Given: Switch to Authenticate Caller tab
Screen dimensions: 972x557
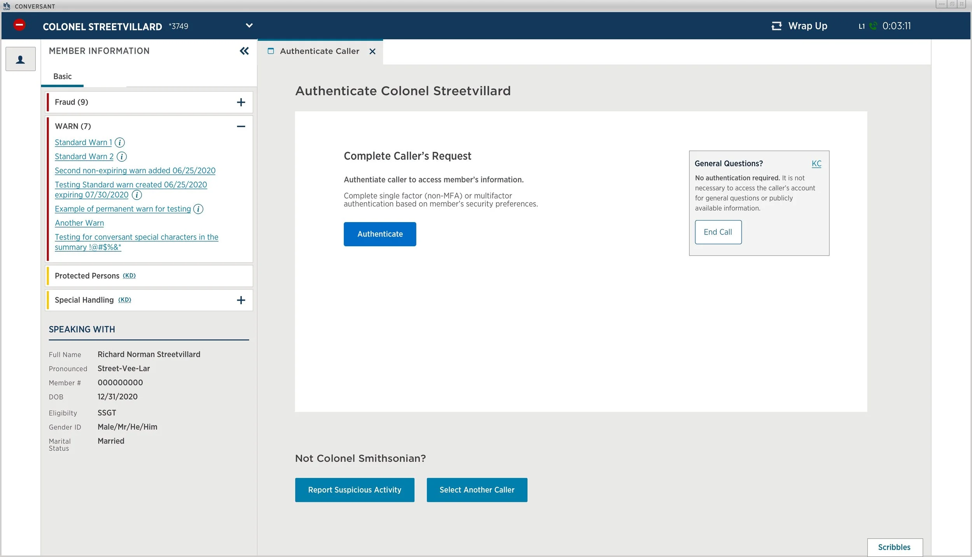Looking at the screenshot, I should point(319,51).
